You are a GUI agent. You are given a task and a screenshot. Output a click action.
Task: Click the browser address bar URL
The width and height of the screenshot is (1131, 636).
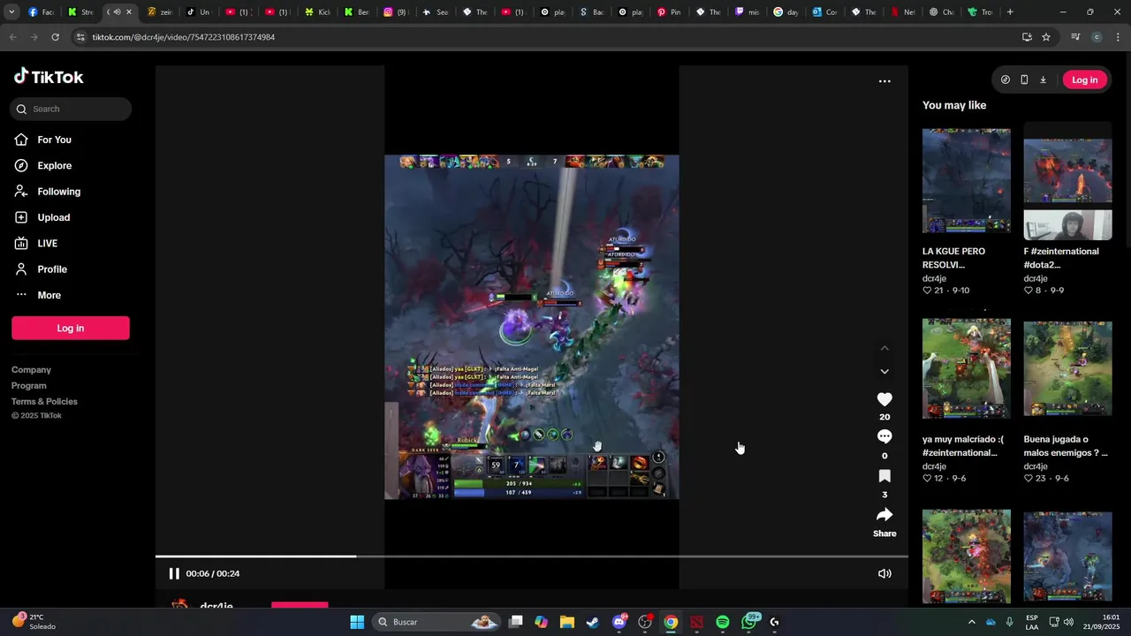pos(184,37)
